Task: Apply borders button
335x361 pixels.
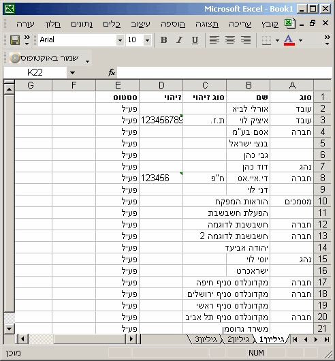Action: [266, 40]
